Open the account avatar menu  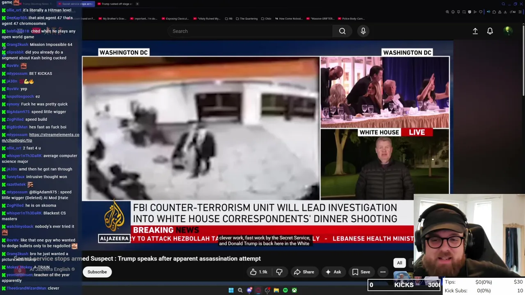coord(508,30)
